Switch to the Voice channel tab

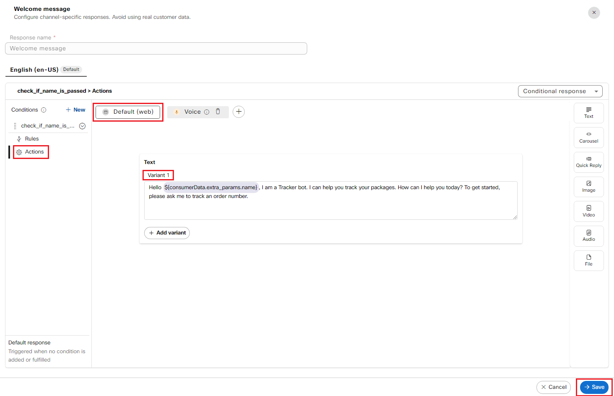[192, 112]
